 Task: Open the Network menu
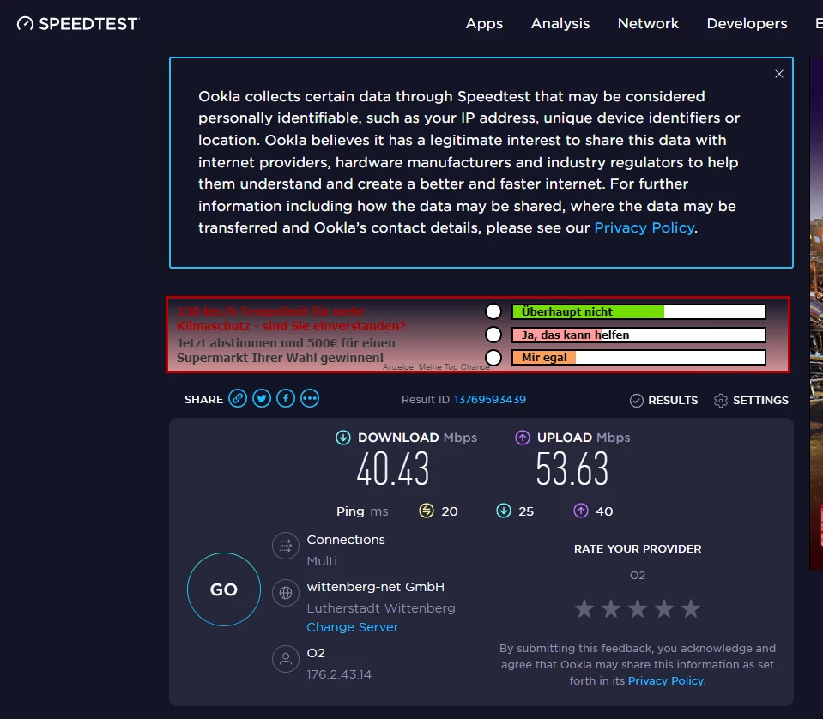[648, 24]
